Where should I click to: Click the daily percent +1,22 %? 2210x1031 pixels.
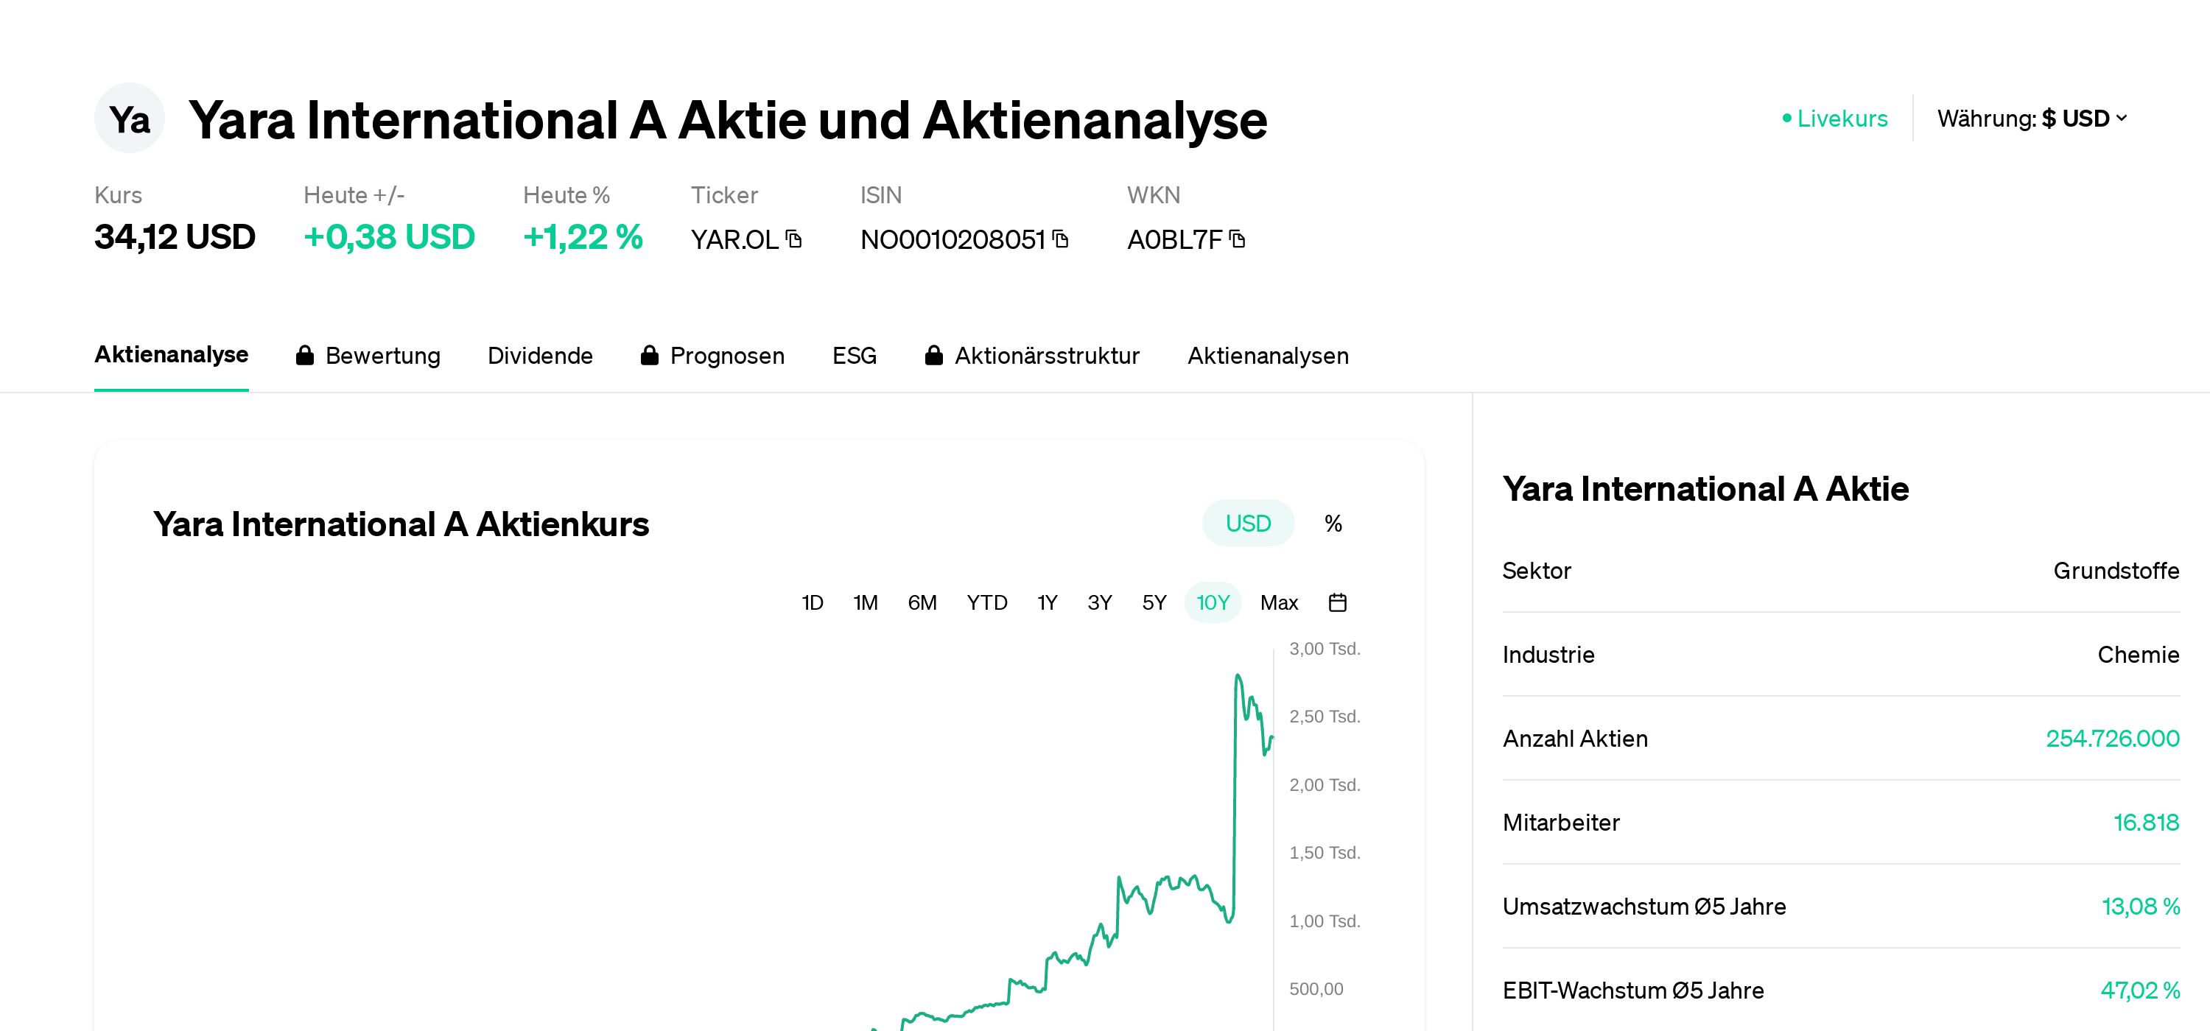coord(583,236)
